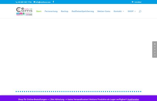Click the info email address link

click(43, 2)
